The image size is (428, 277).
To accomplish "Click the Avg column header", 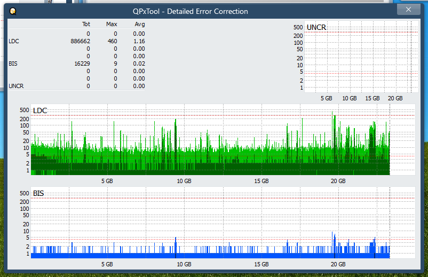I will click(139, 25).
